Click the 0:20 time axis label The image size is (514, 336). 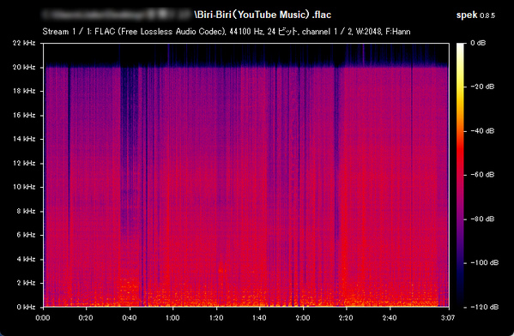[x=86, y=318]
